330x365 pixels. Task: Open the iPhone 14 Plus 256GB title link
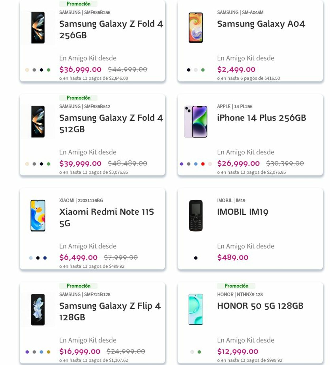pyautogui.click(x=261, y=118)
